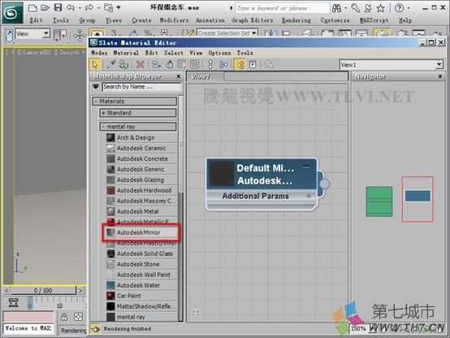Select Matte/Shadow/Reflection material

(141, 306)
